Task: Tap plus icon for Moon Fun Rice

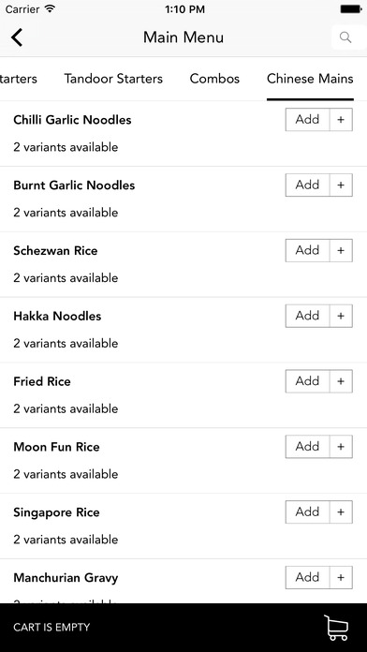Action: coord(341,447)
